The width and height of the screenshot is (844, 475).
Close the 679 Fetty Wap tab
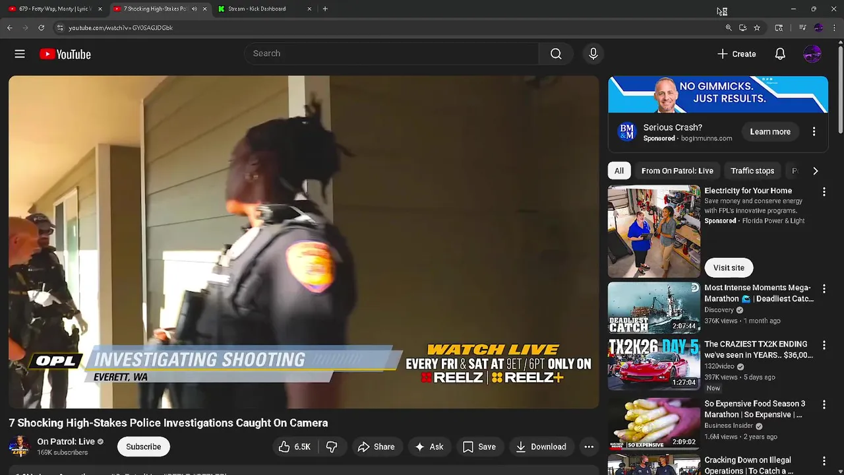(100, 9)
